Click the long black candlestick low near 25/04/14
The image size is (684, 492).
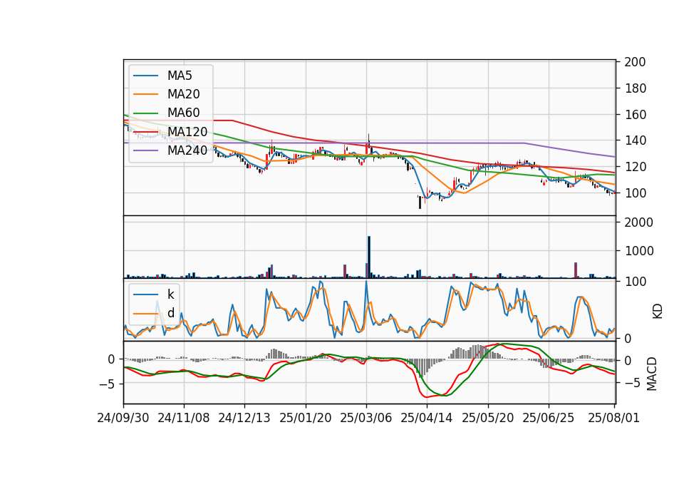point(420,202)
